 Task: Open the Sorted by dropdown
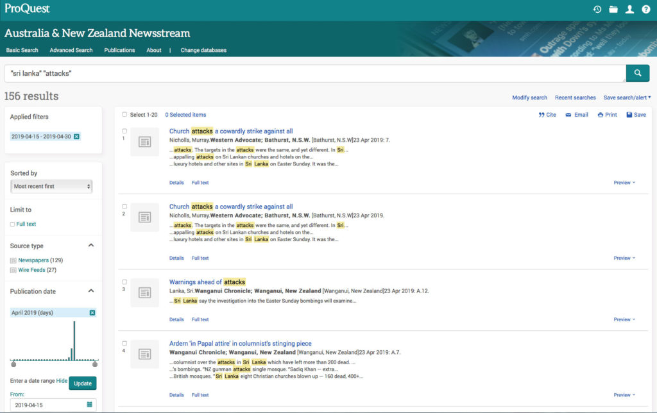point(51,187)
